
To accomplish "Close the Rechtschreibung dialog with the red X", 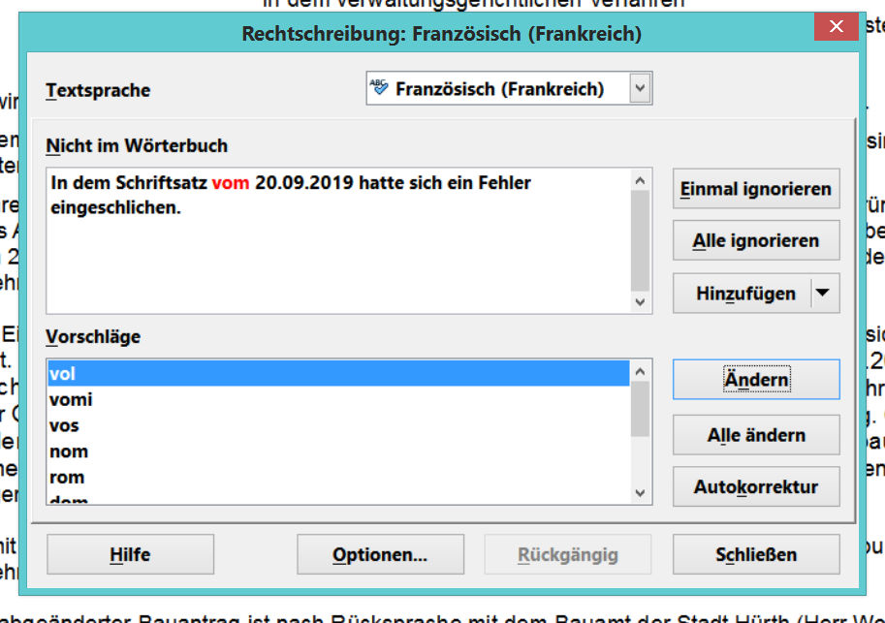I will (x=835, y=28).
